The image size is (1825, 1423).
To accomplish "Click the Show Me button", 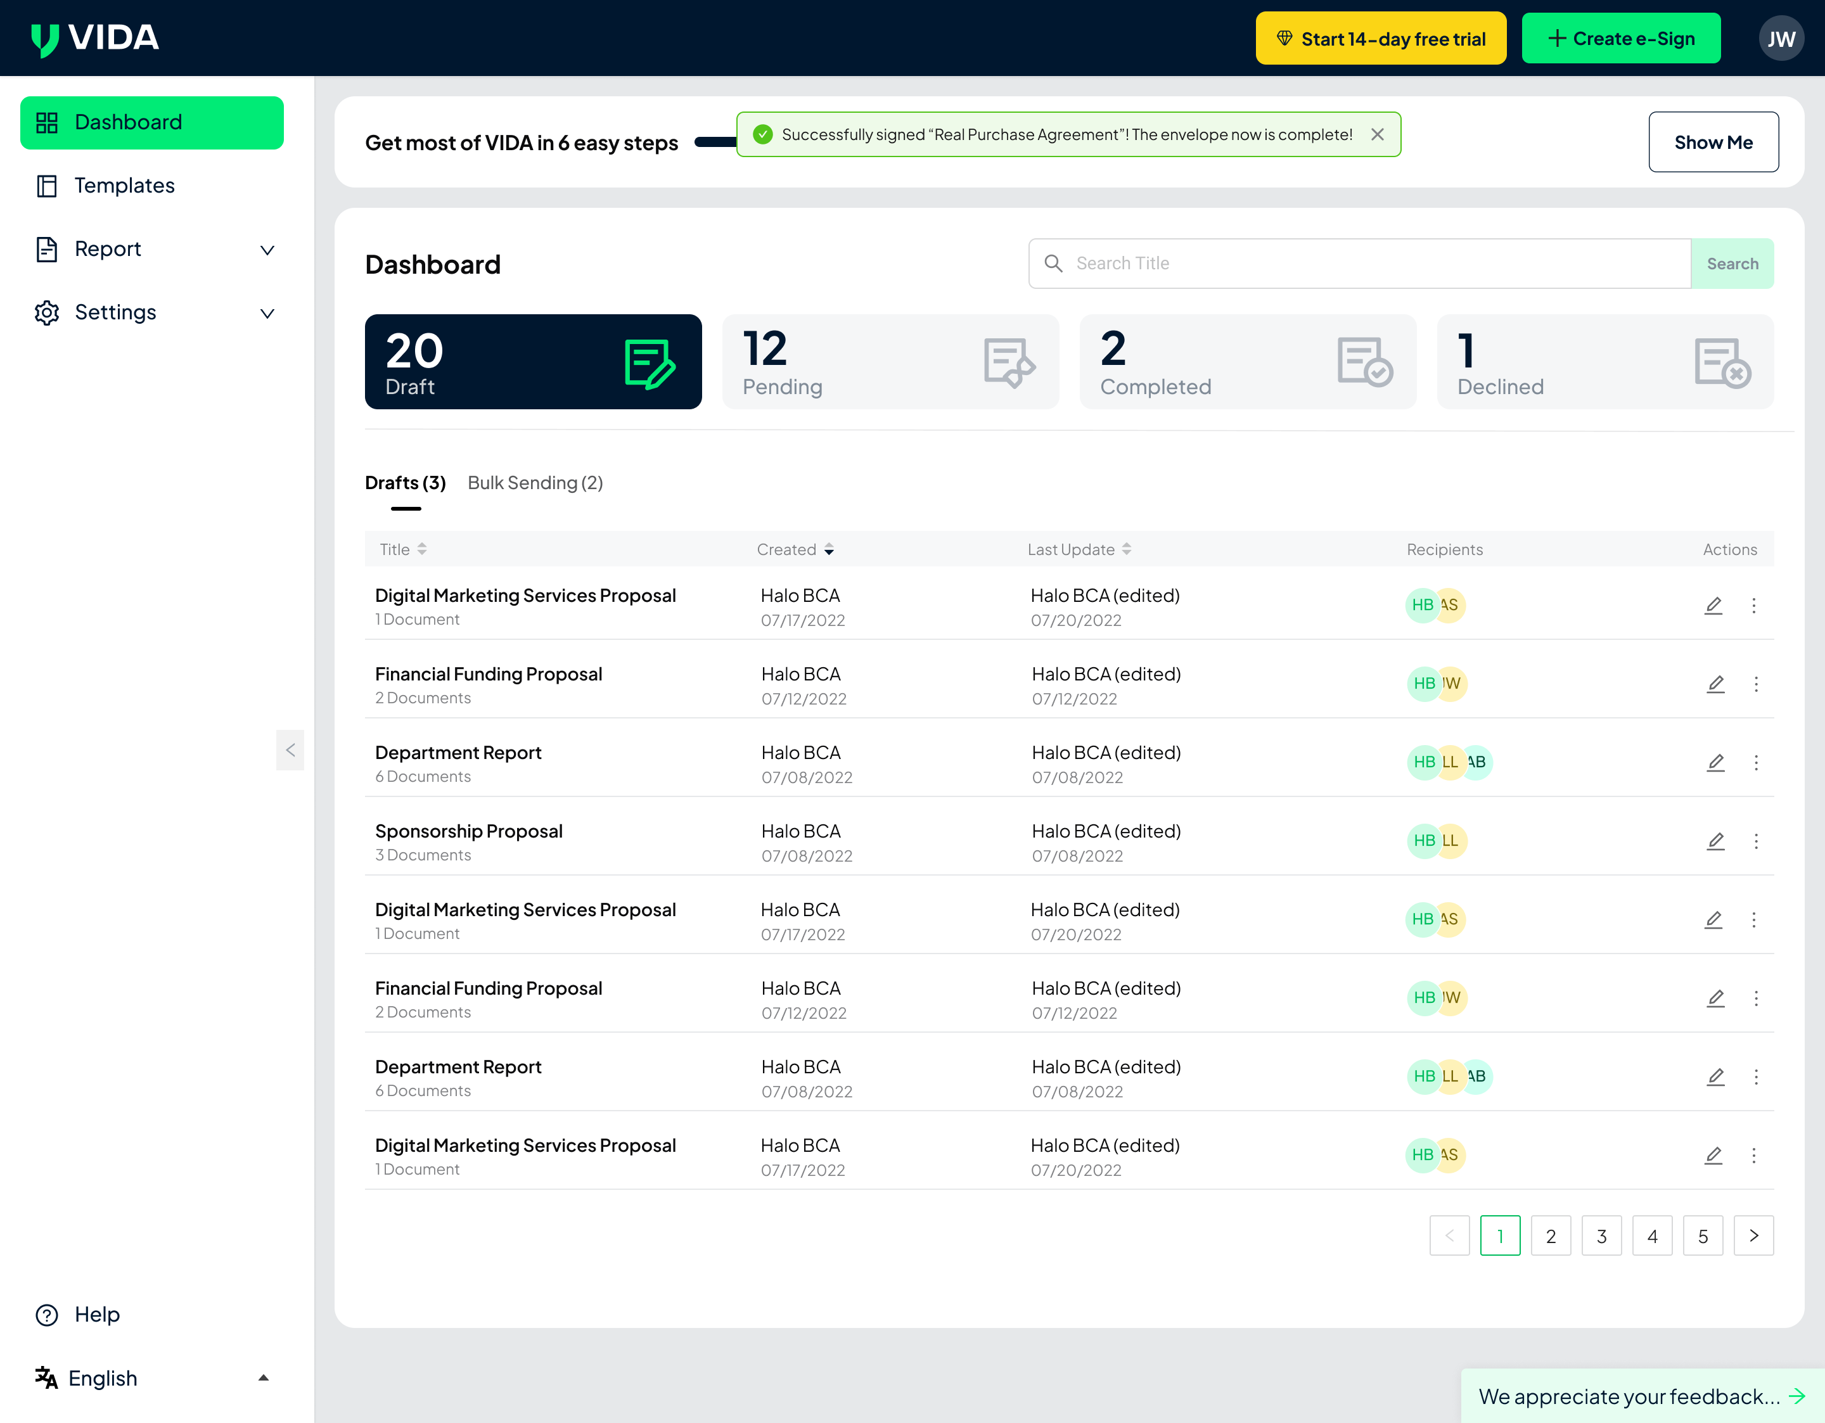I will (x=1712, y=142).
